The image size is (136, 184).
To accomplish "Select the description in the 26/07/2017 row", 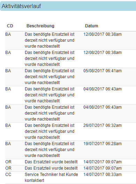I will (50, 131).
